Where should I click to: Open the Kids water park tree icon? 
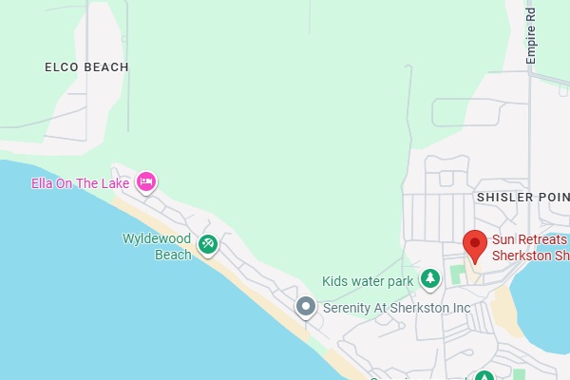tap(430, 279)
